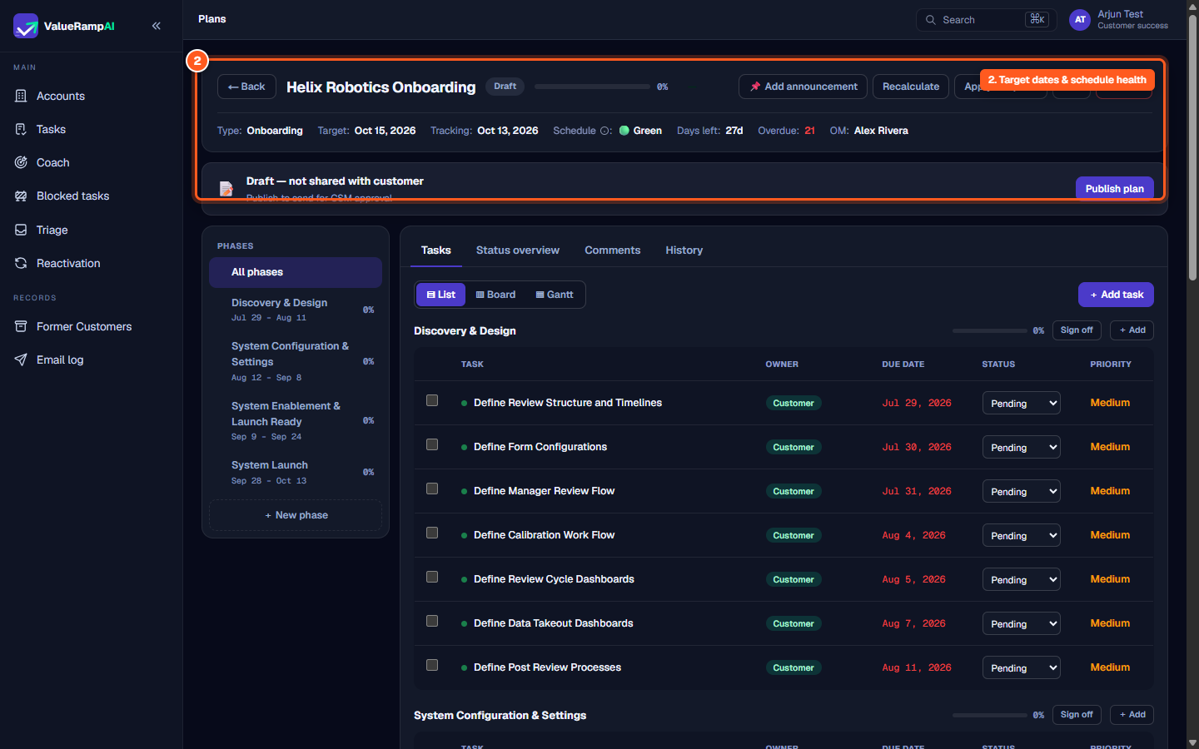This screenshot has width=1199, height=749.
Task: Click the Reactivation refresh icon
Action: tap(21, 263)
